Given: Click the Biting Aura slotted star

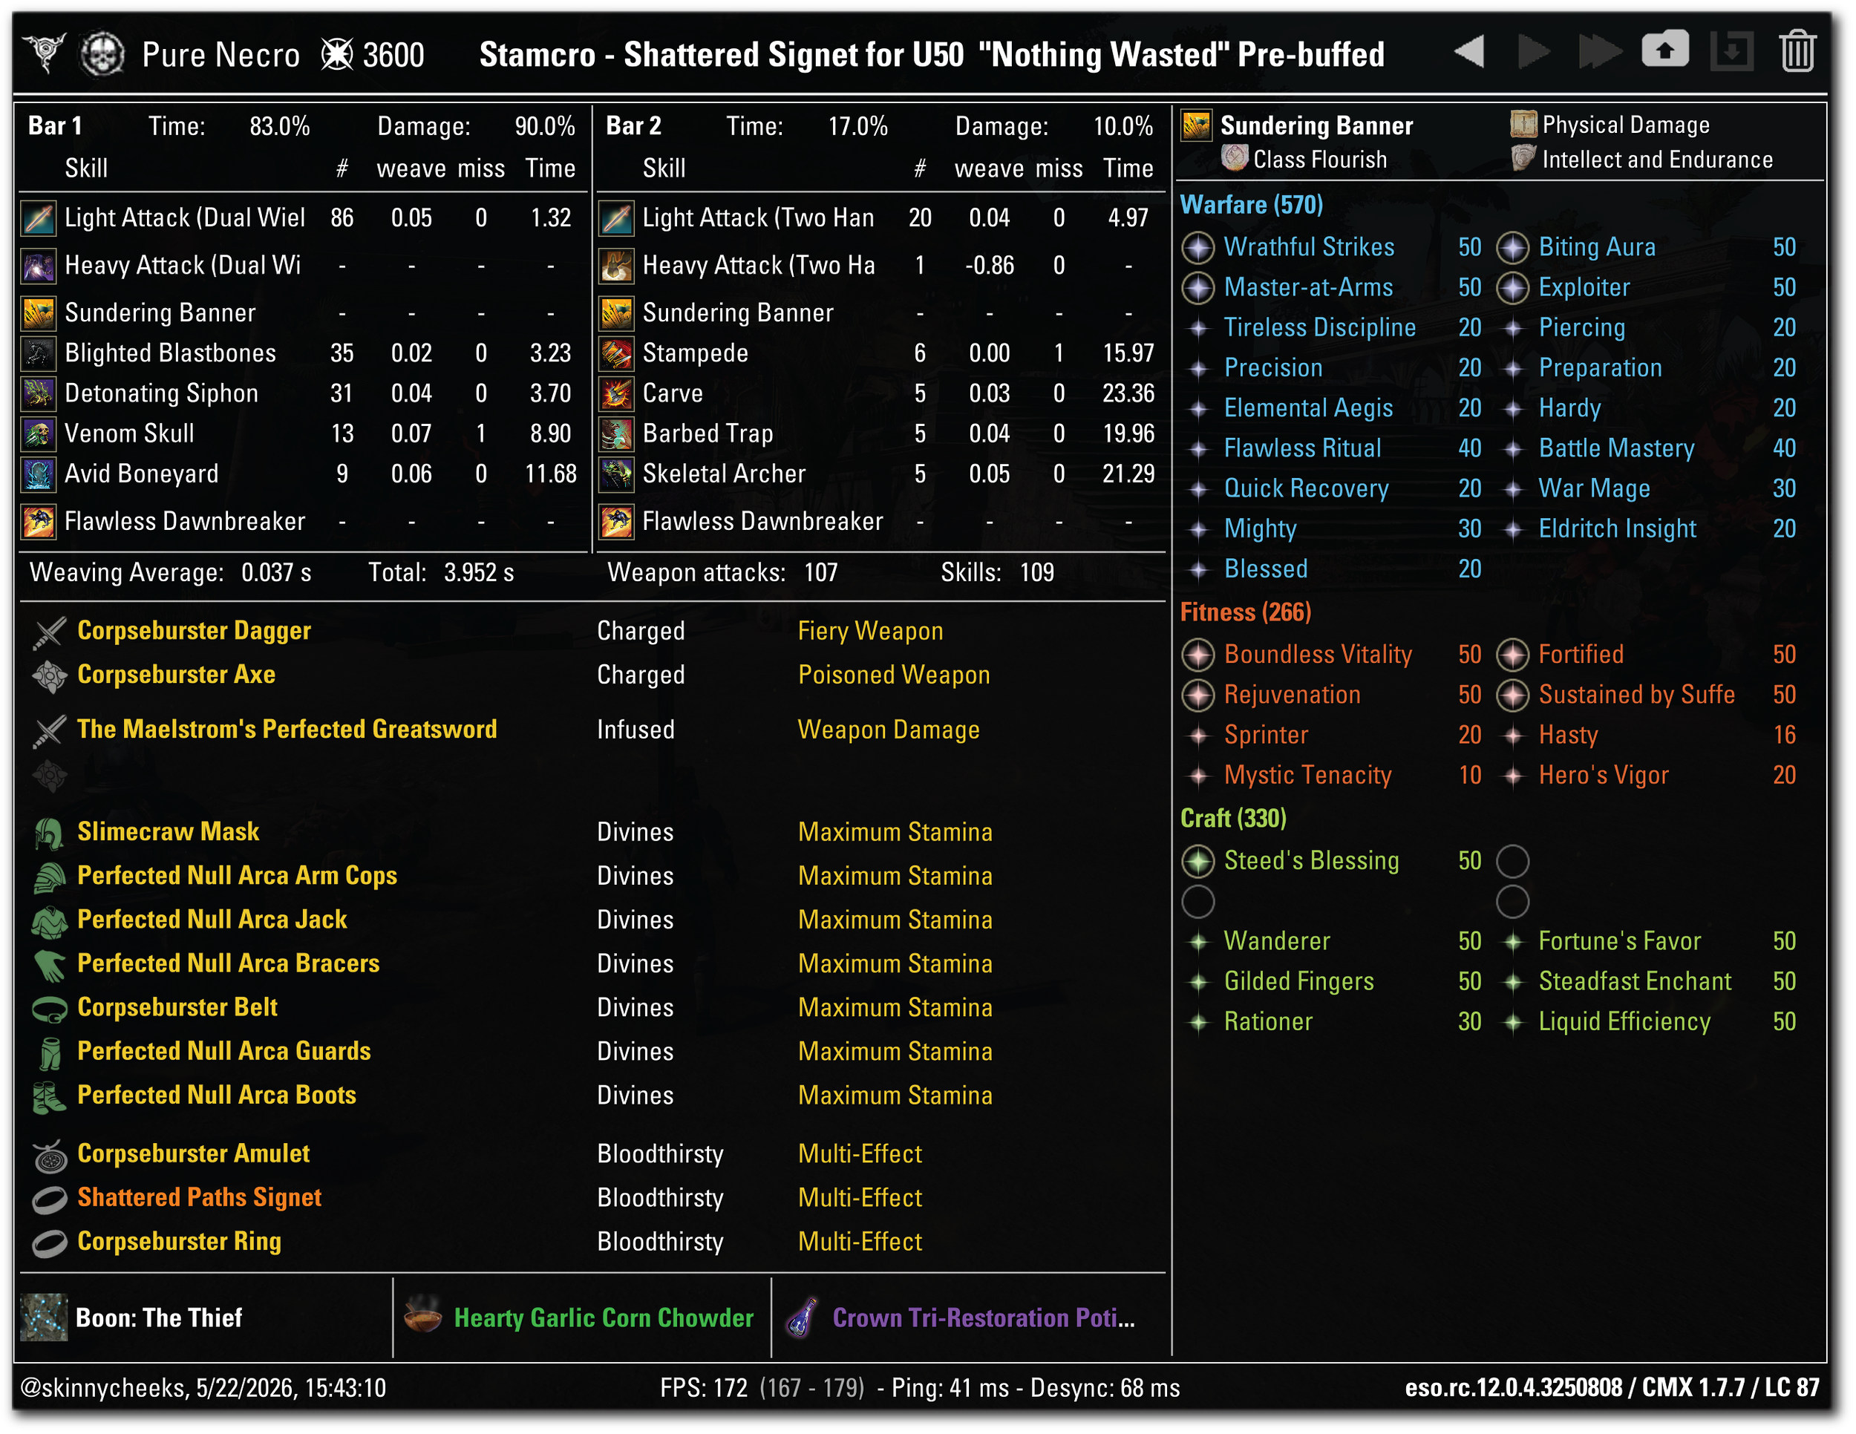Looking at the screenshot, I should click(1513, 248).
